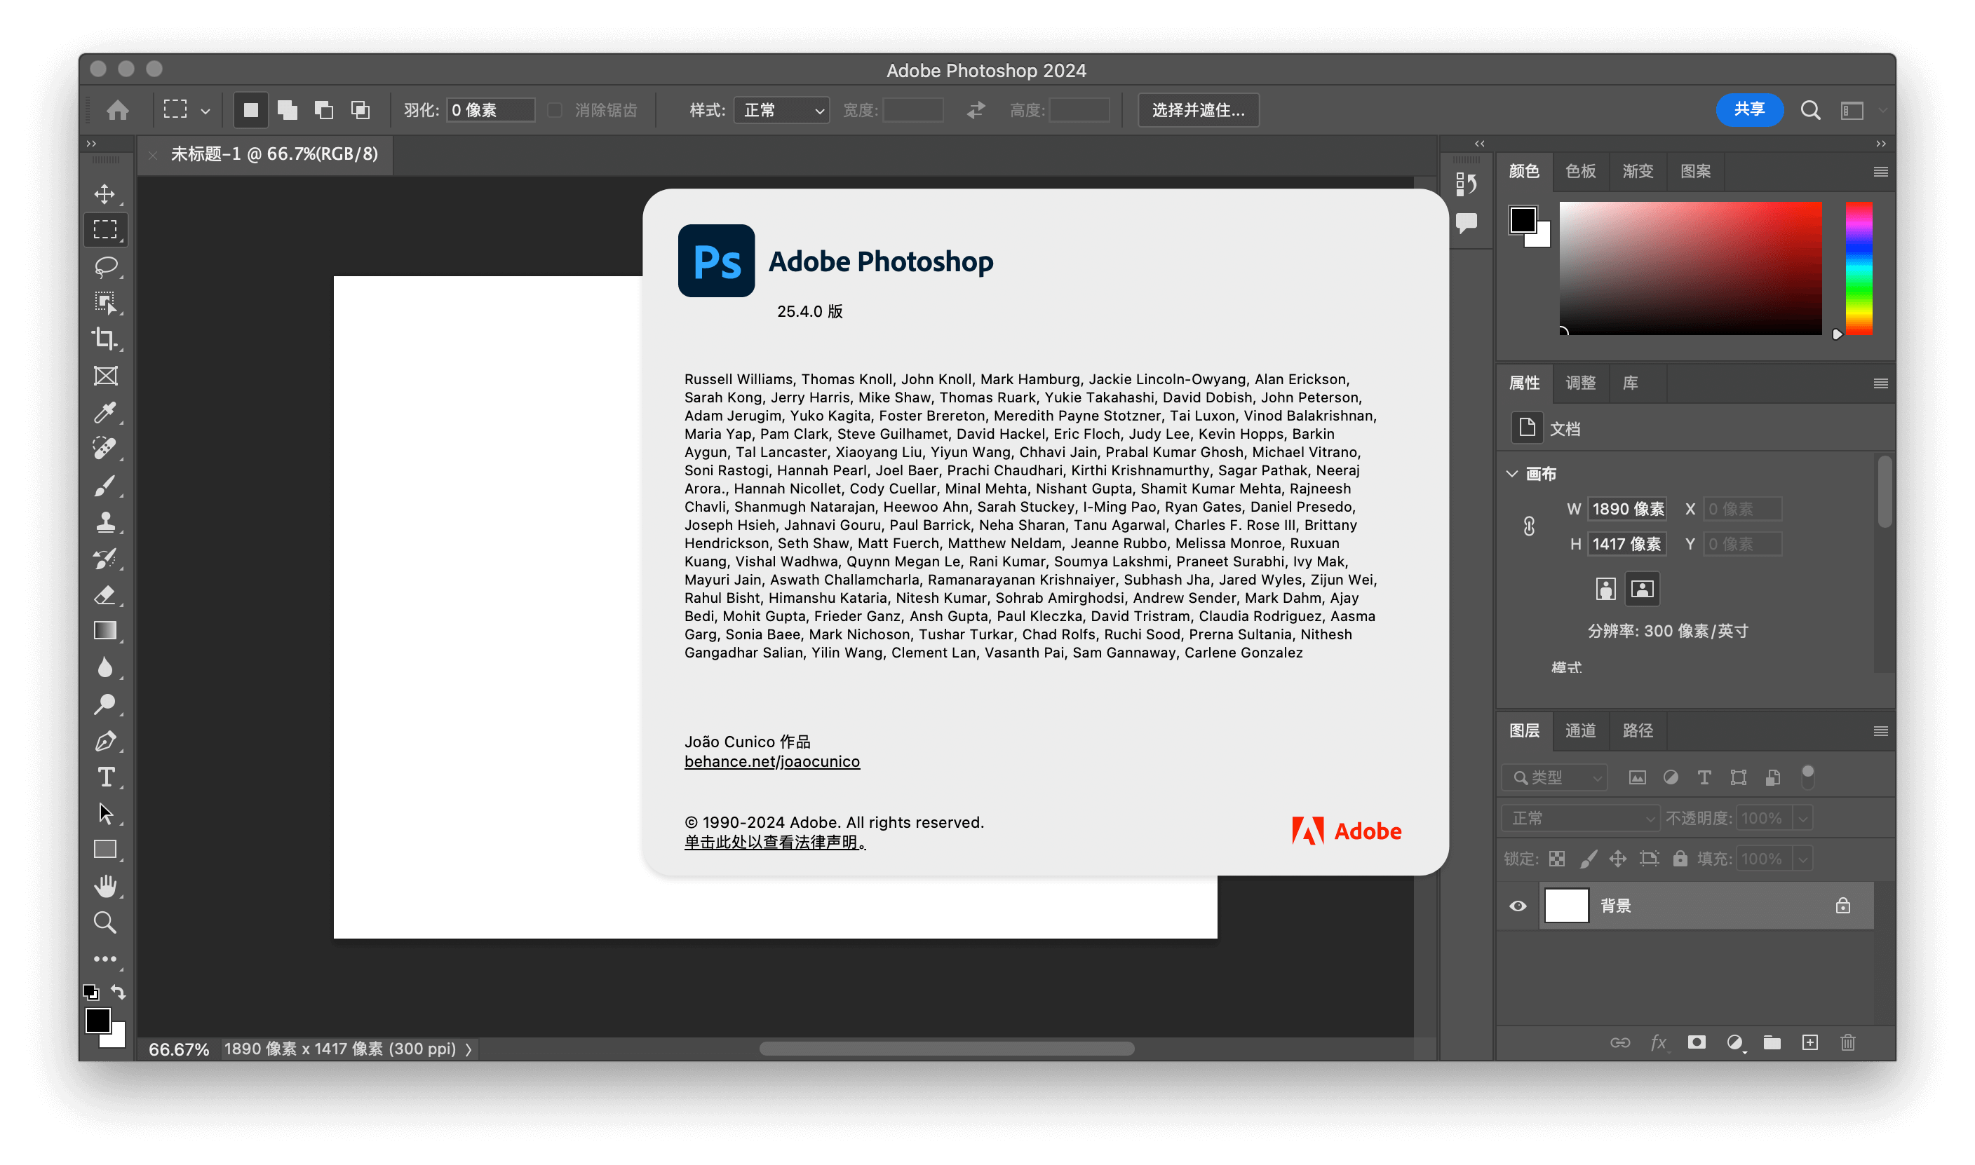Click the 共享 share button
Viewport: 1975px width, 1165px height.
coord(1749,109)
